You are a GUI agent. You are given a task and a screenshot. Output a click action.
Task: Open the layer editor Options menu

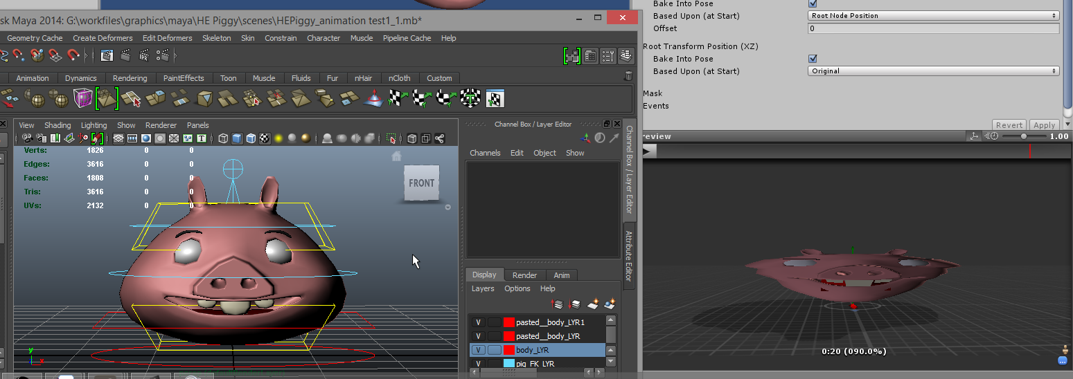[x=517, y=288]
